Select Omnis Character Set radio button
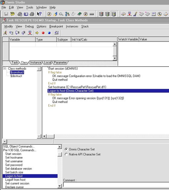Viewport: 169px width, 190px height. click(66, 149)
